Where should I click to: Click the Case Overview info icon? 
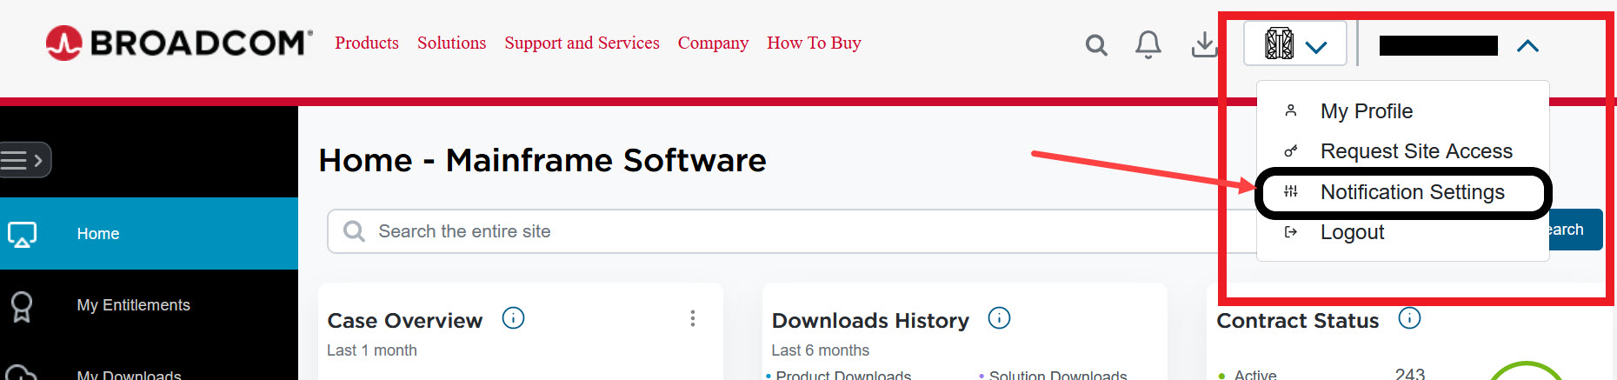pyautogui.click(x=513, y=318)
